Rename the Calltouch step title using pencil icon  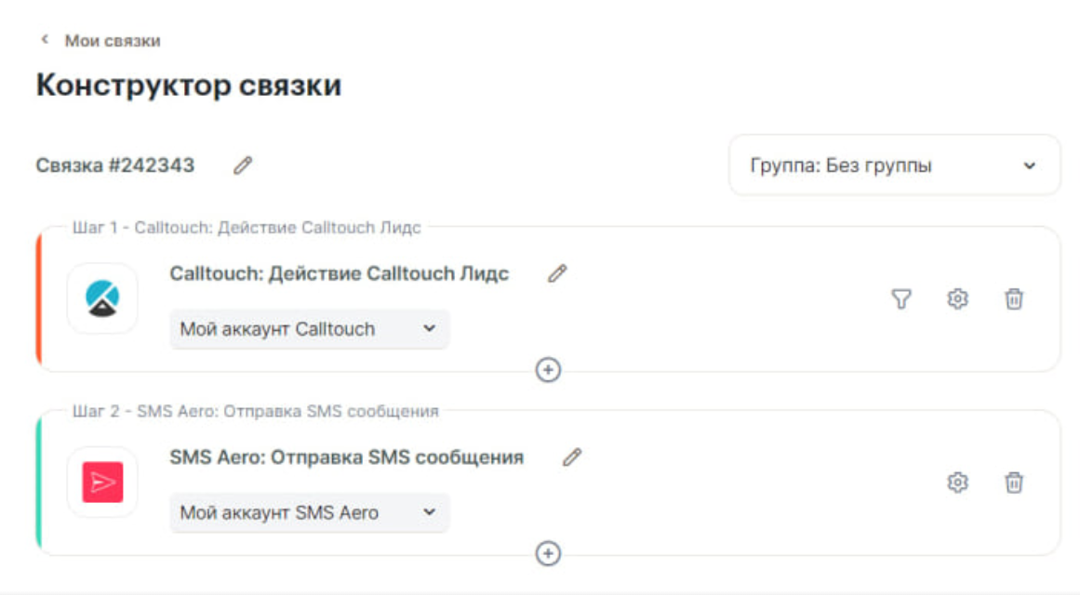point(557,275)
